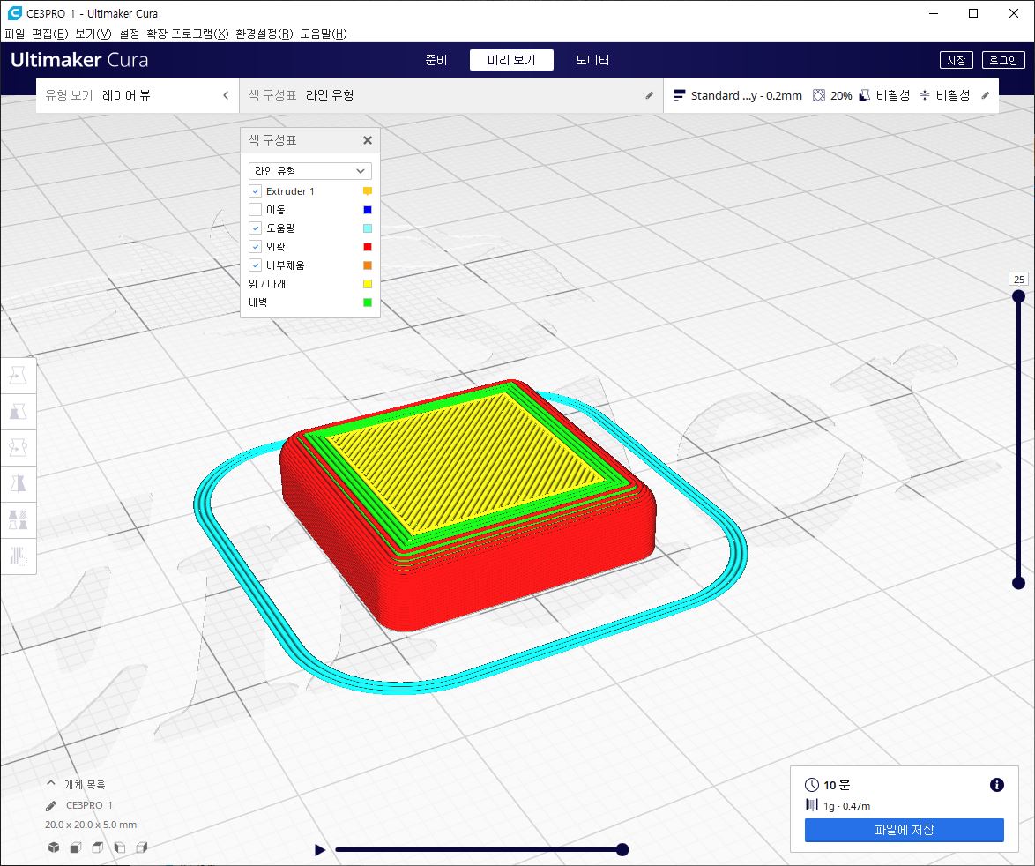1035x866 pixels.
Task: Open the 라인 유형 color scheme dropdown
Action: pyautogui.click(x=309, y=171)
